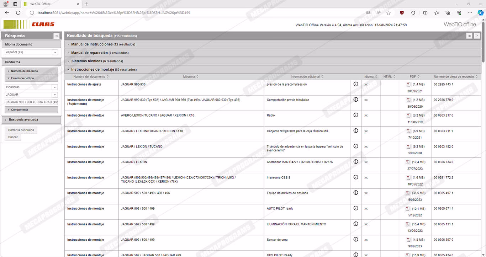Click the uBlock Origin extension icon
486x257 pixels.
[402, 13]
